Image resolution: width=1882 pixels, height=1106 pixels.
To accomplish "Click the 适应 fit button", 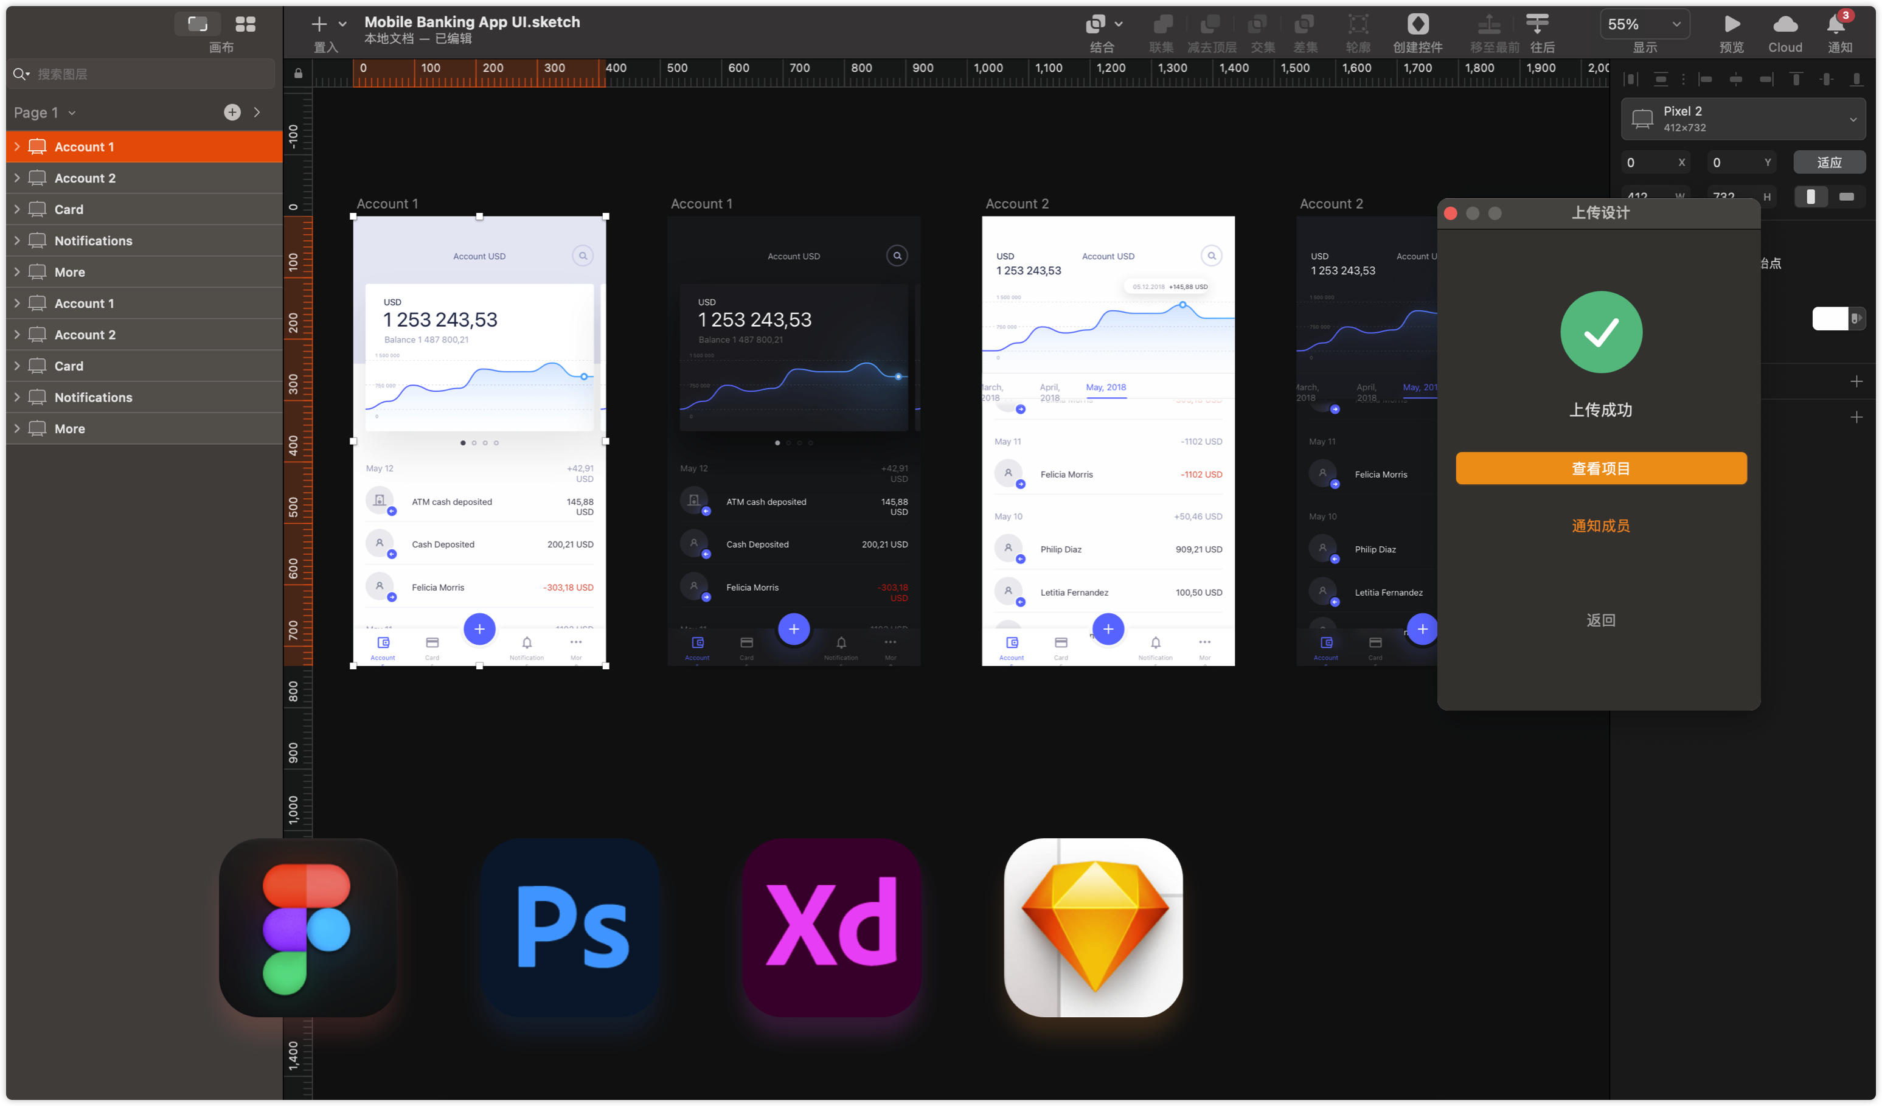I will [1829, 162].
